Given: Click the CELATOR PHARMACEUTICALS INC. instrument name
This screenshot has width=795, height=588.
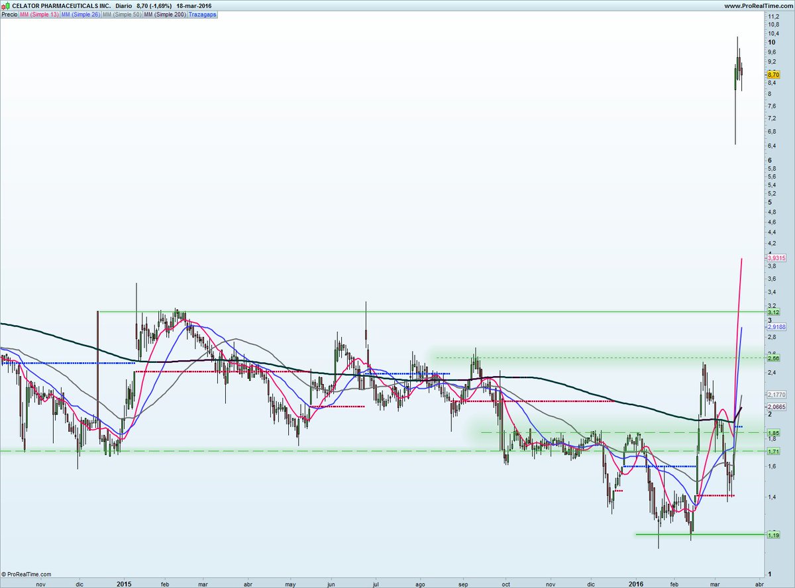Looking at the screenshot, I should pyautogui.click(x=62, y=5).
